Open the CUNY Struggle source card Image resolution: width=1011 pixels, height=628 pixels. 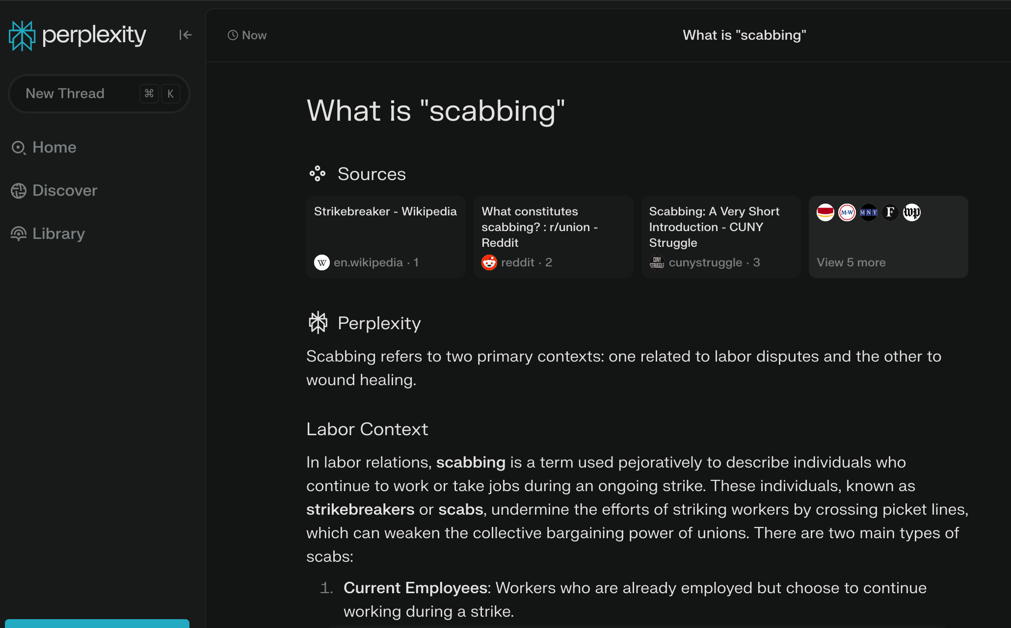coord(721,237)
